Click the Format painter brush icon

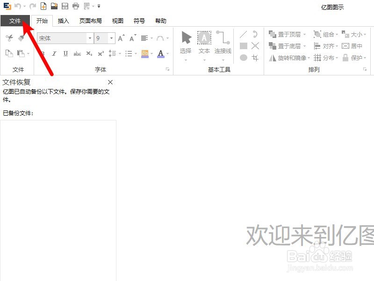tap(21, 38)
